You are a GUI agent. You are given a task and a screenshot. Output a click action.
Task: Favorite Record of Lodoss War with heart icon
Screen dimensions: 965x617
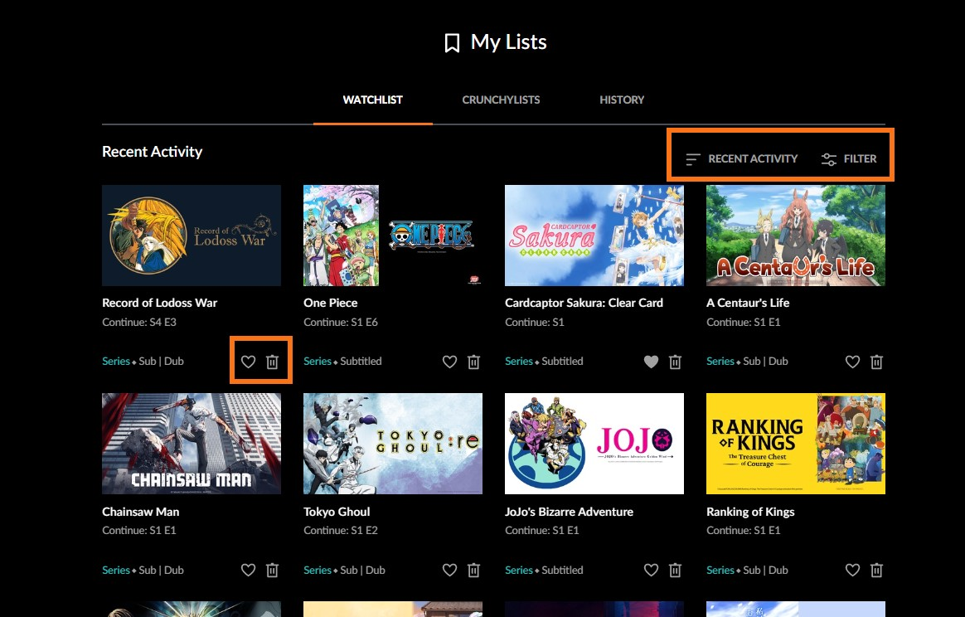click(248, 362)
